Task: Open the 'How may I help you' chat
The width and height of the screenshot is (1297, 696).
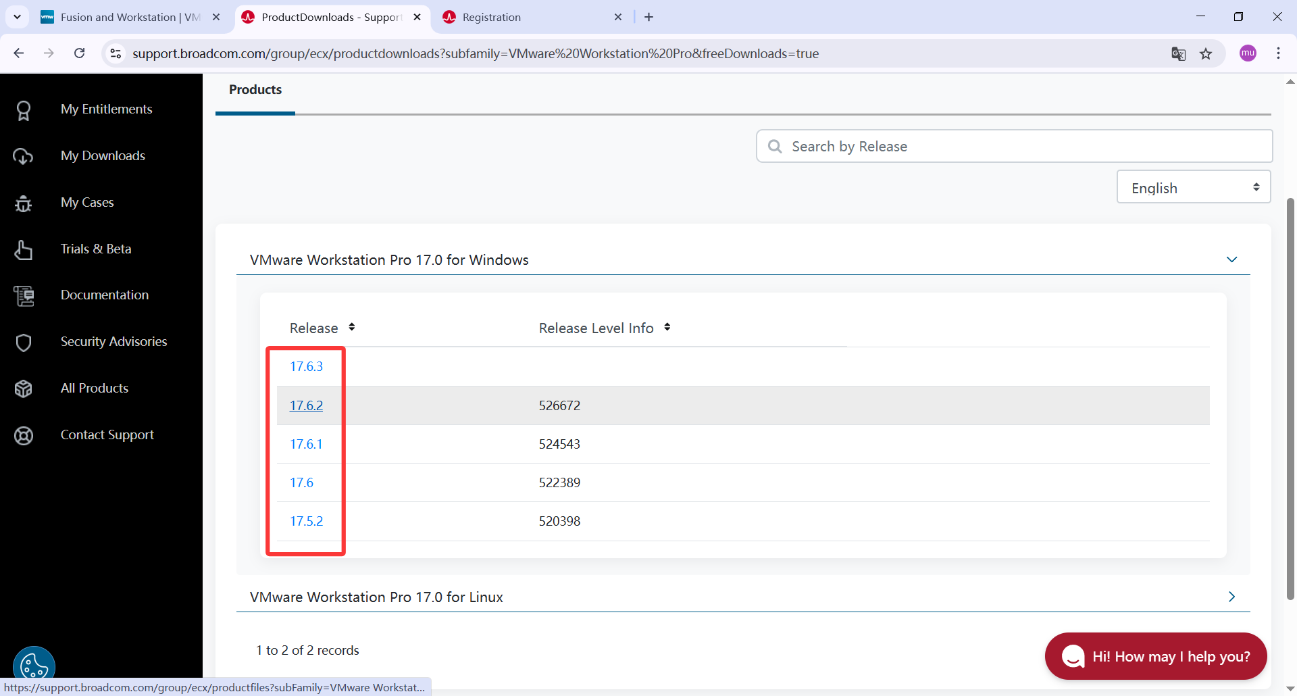Action: tap(1156, 656)
